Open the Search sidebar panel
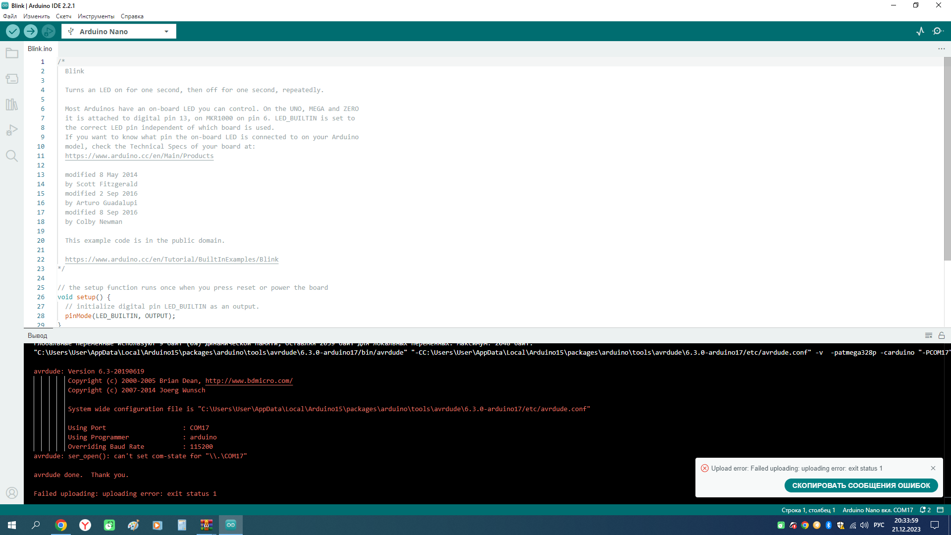 [x=12, y=156]
